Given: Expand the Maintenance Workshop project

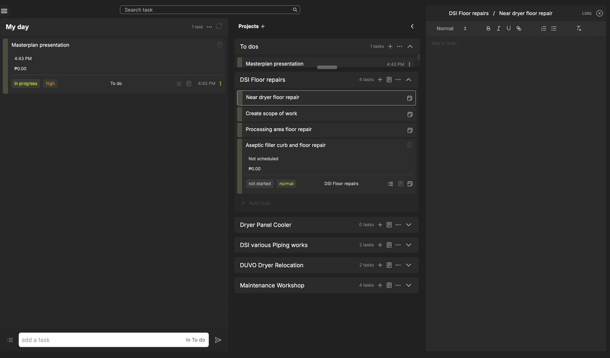Looking at the screenshot, I should [408, 286].
